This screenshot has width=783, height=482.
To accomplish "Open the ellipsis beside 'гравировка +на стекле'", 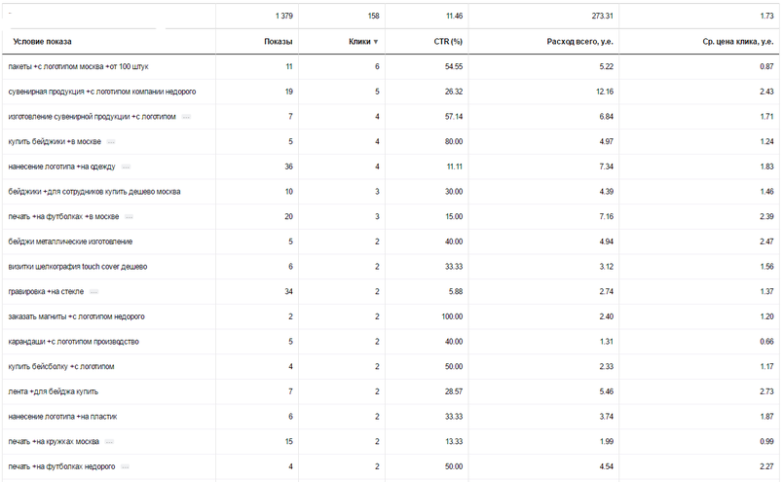I will tap(93, 292).
